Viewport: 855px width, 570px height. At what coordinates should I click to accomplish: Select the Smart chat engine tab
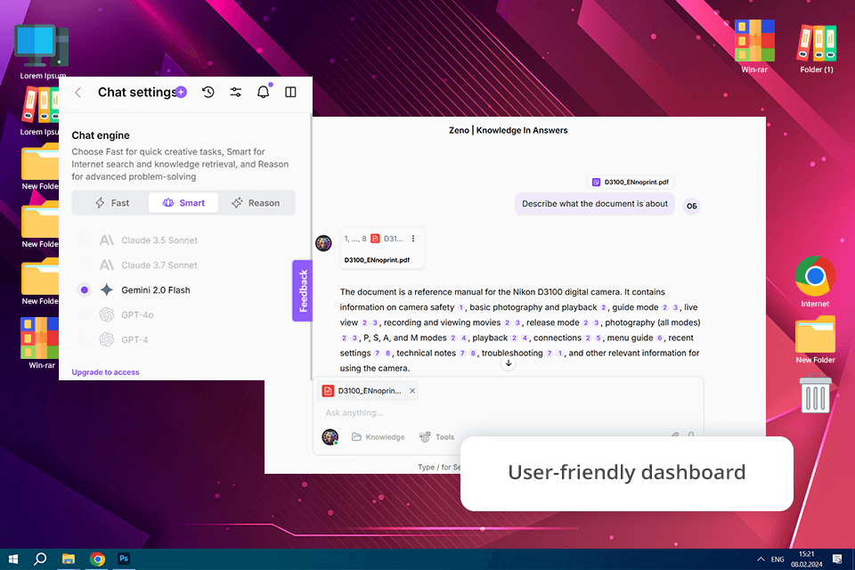pos(183,203)
